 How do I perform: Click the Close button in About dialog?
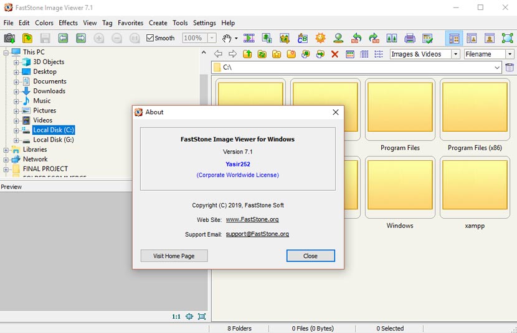click(311, 256)
